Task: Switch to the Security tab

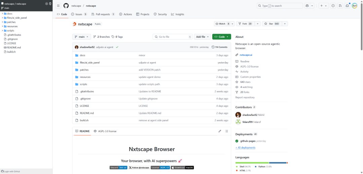Action: click(x=160, y=14)
